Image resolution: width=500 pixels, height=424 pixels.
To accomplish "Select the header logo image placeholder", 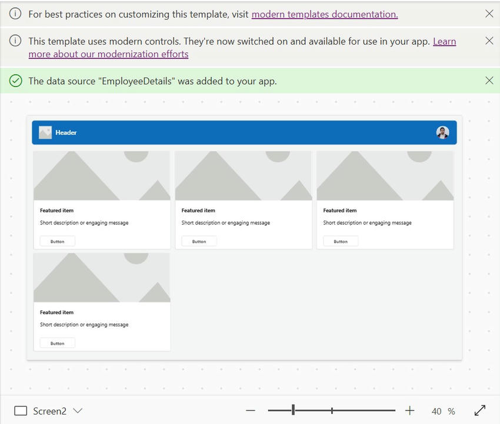I will [x=45, y=133].
